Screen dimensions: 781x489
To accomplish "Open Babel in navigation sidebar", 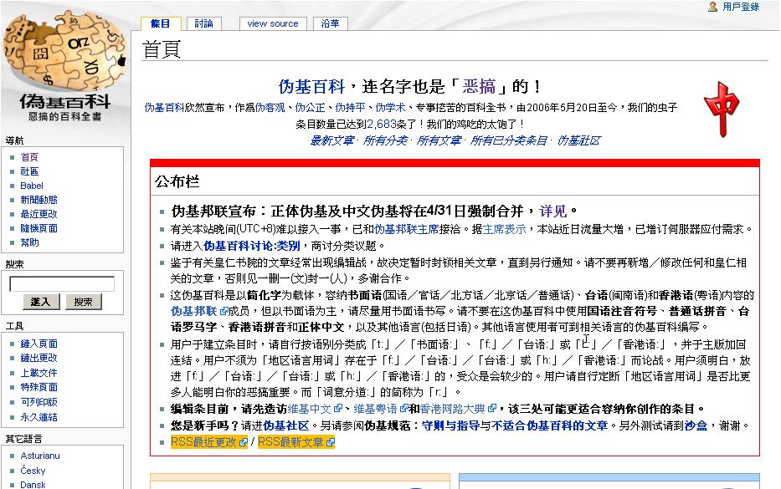I will click(31, 186).
